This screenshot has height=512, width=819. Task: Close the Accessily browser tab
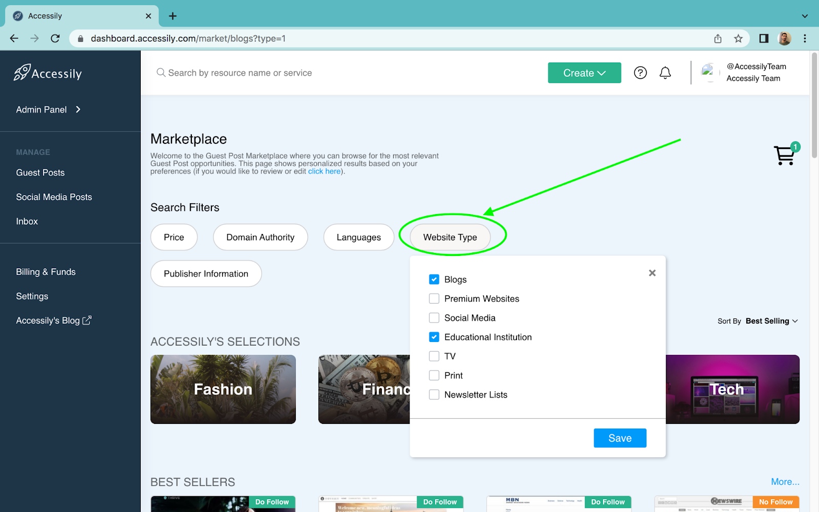(148, 16)
